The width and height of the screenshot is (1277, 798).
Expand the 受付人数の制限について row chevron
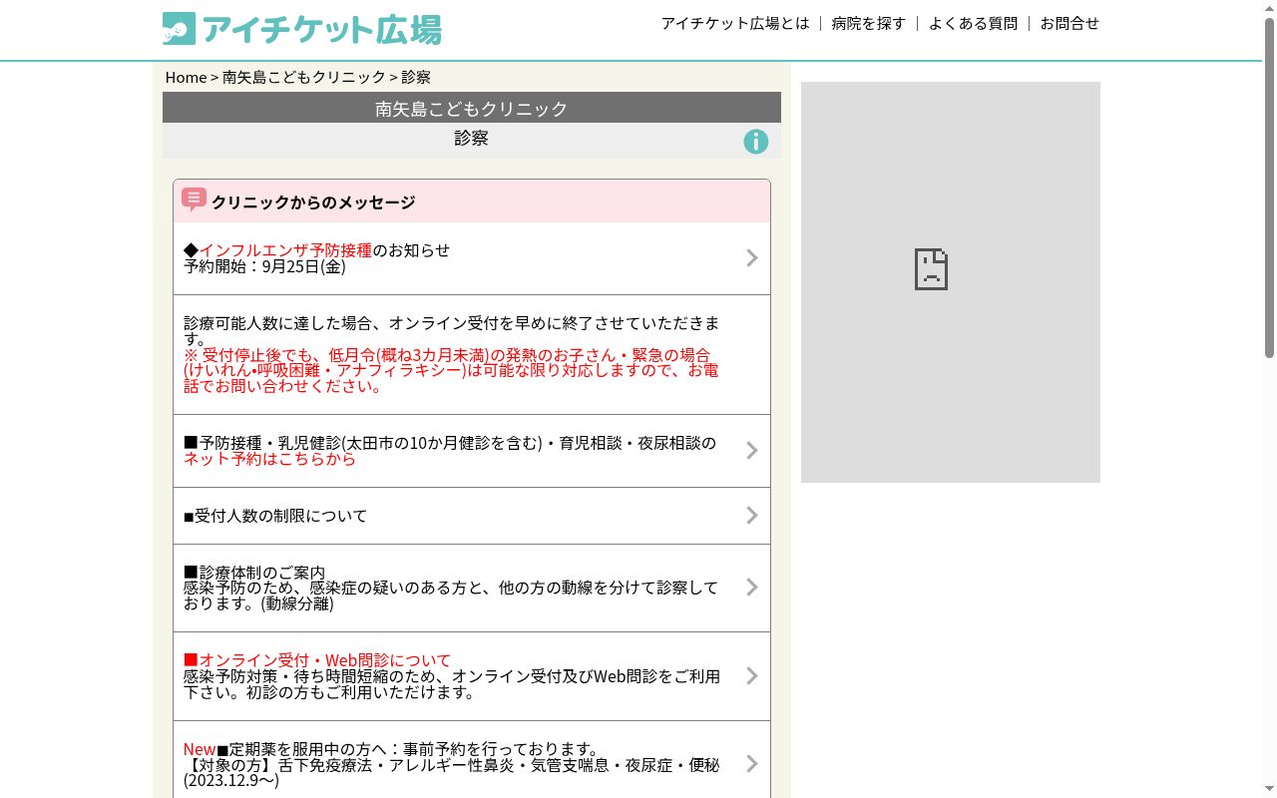coord(752,516)
